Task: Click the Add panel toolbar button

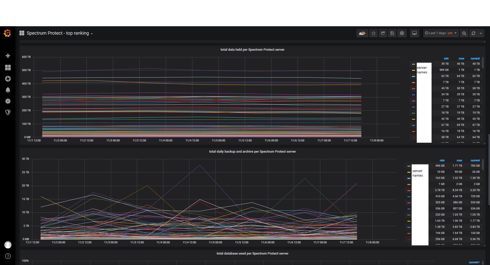Action: (362, 33)
